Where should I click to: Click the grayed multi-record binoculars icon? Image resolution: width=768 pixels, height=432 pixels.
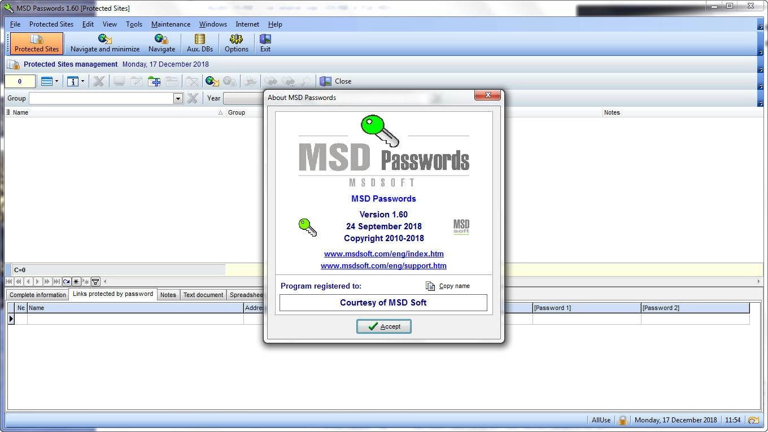250,81
